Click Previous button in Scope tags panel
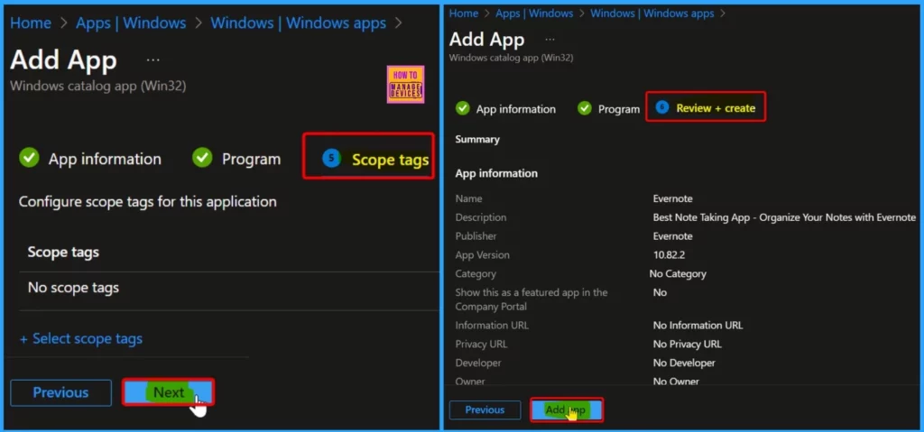Viewport: 924px width, 432px height. click(60, 392)
